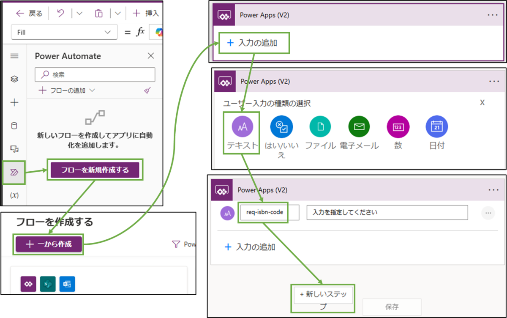This screenshot has height=318, width=507.
Task: Open ellipsis menu of top Power Apps card
Action: pyautogui.click(x=493, y=15)
